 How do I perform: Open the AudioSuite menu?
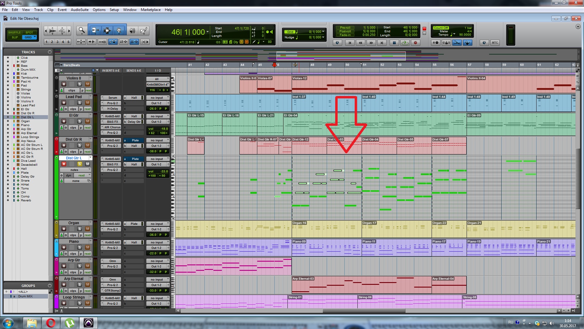point(80,10)
